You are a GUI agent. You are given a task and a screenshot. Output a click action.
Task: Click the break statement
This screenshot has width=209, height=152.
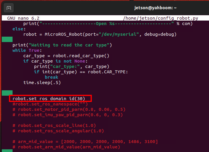[x=51, y=77]
